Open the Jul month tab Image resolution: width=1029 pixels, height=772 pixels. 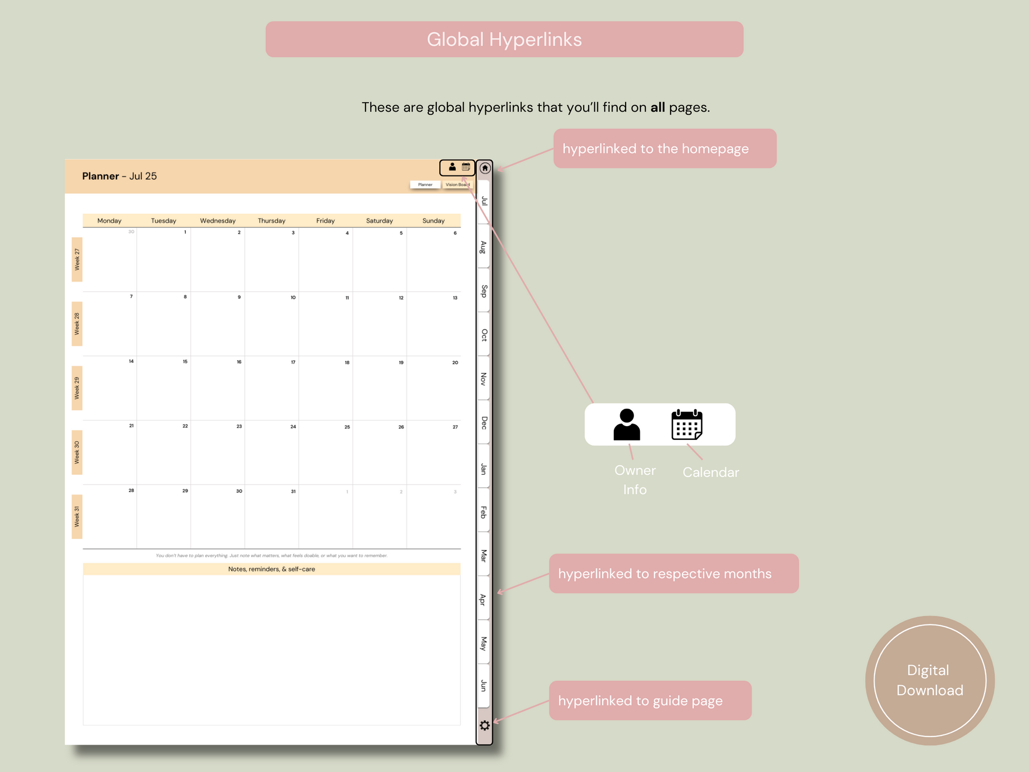[x=484, y=201]
